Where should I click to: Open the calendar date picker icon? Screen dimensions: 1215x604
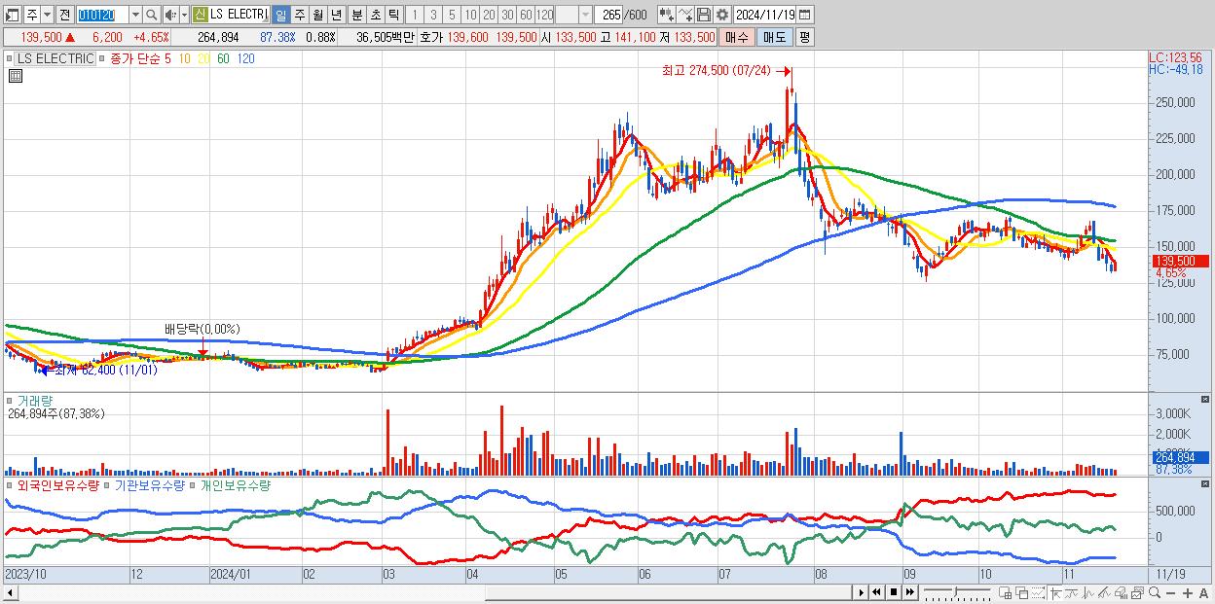(804, 15)
